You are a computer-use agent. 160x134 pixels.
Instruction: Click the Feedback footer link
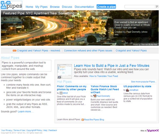point(53,130)
